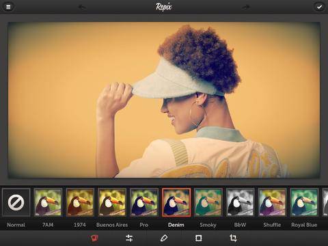This screenshot has height=246, width=328.
Task: Open the adjustment sliders icon
Action: click(x=129, y=238)
